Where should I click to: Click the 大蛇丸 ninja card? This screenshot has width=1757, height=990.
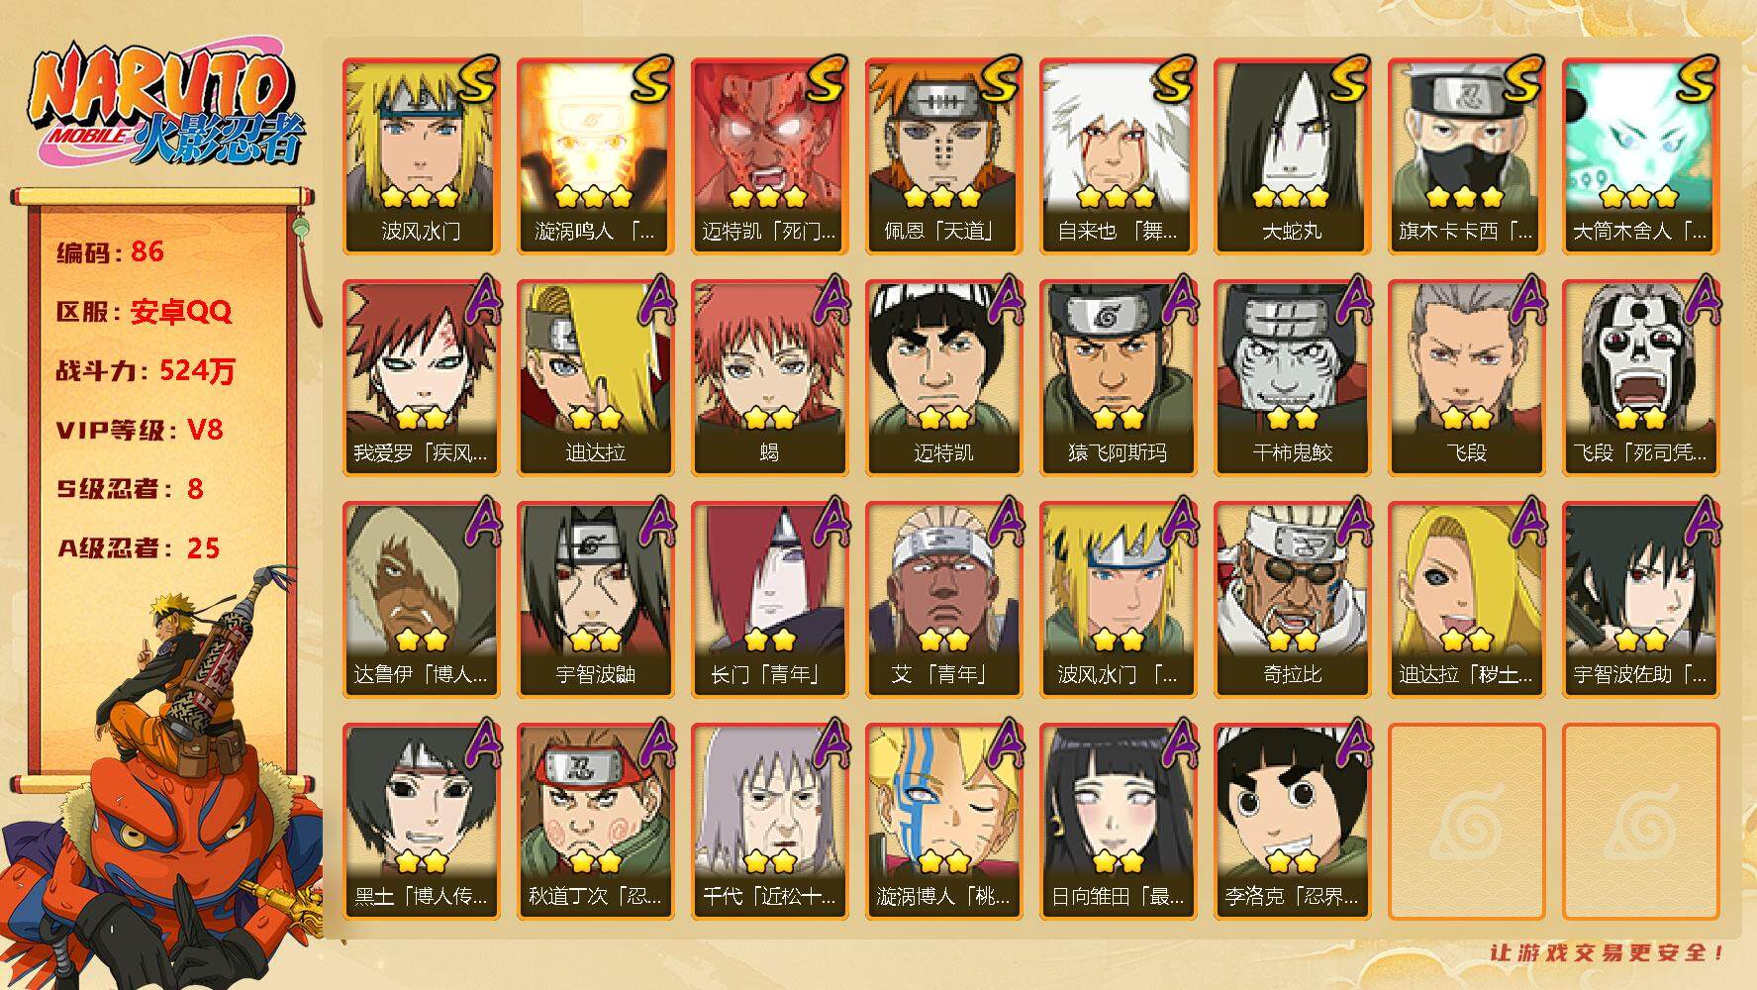(1293, 155)
